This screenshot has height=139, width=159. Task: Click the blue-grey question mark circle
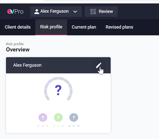tap(74, 117)
